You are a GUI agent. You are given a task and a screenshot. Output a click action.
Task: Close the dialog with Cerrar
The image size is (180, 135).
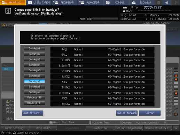150,113
